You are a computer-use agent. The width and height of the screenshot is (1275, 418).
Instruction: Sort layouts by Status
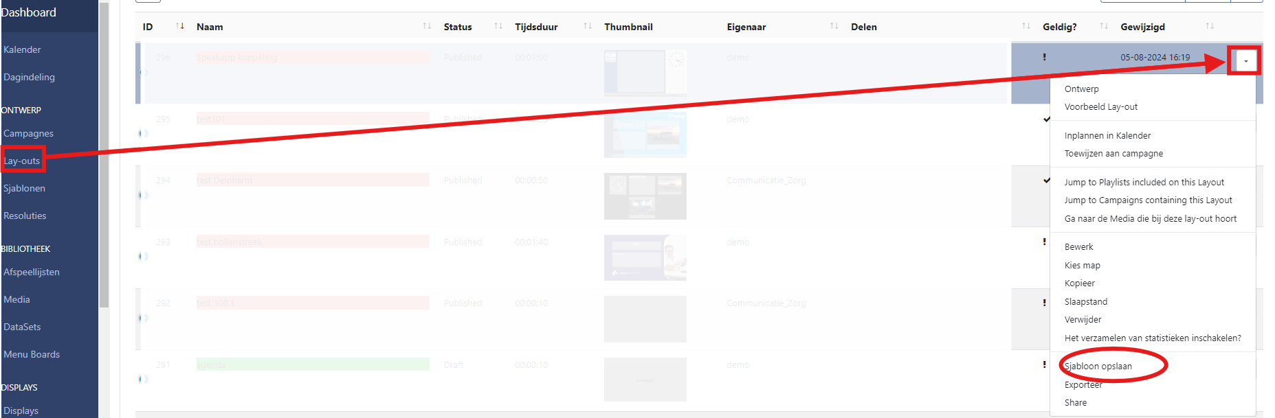[498, 26]
